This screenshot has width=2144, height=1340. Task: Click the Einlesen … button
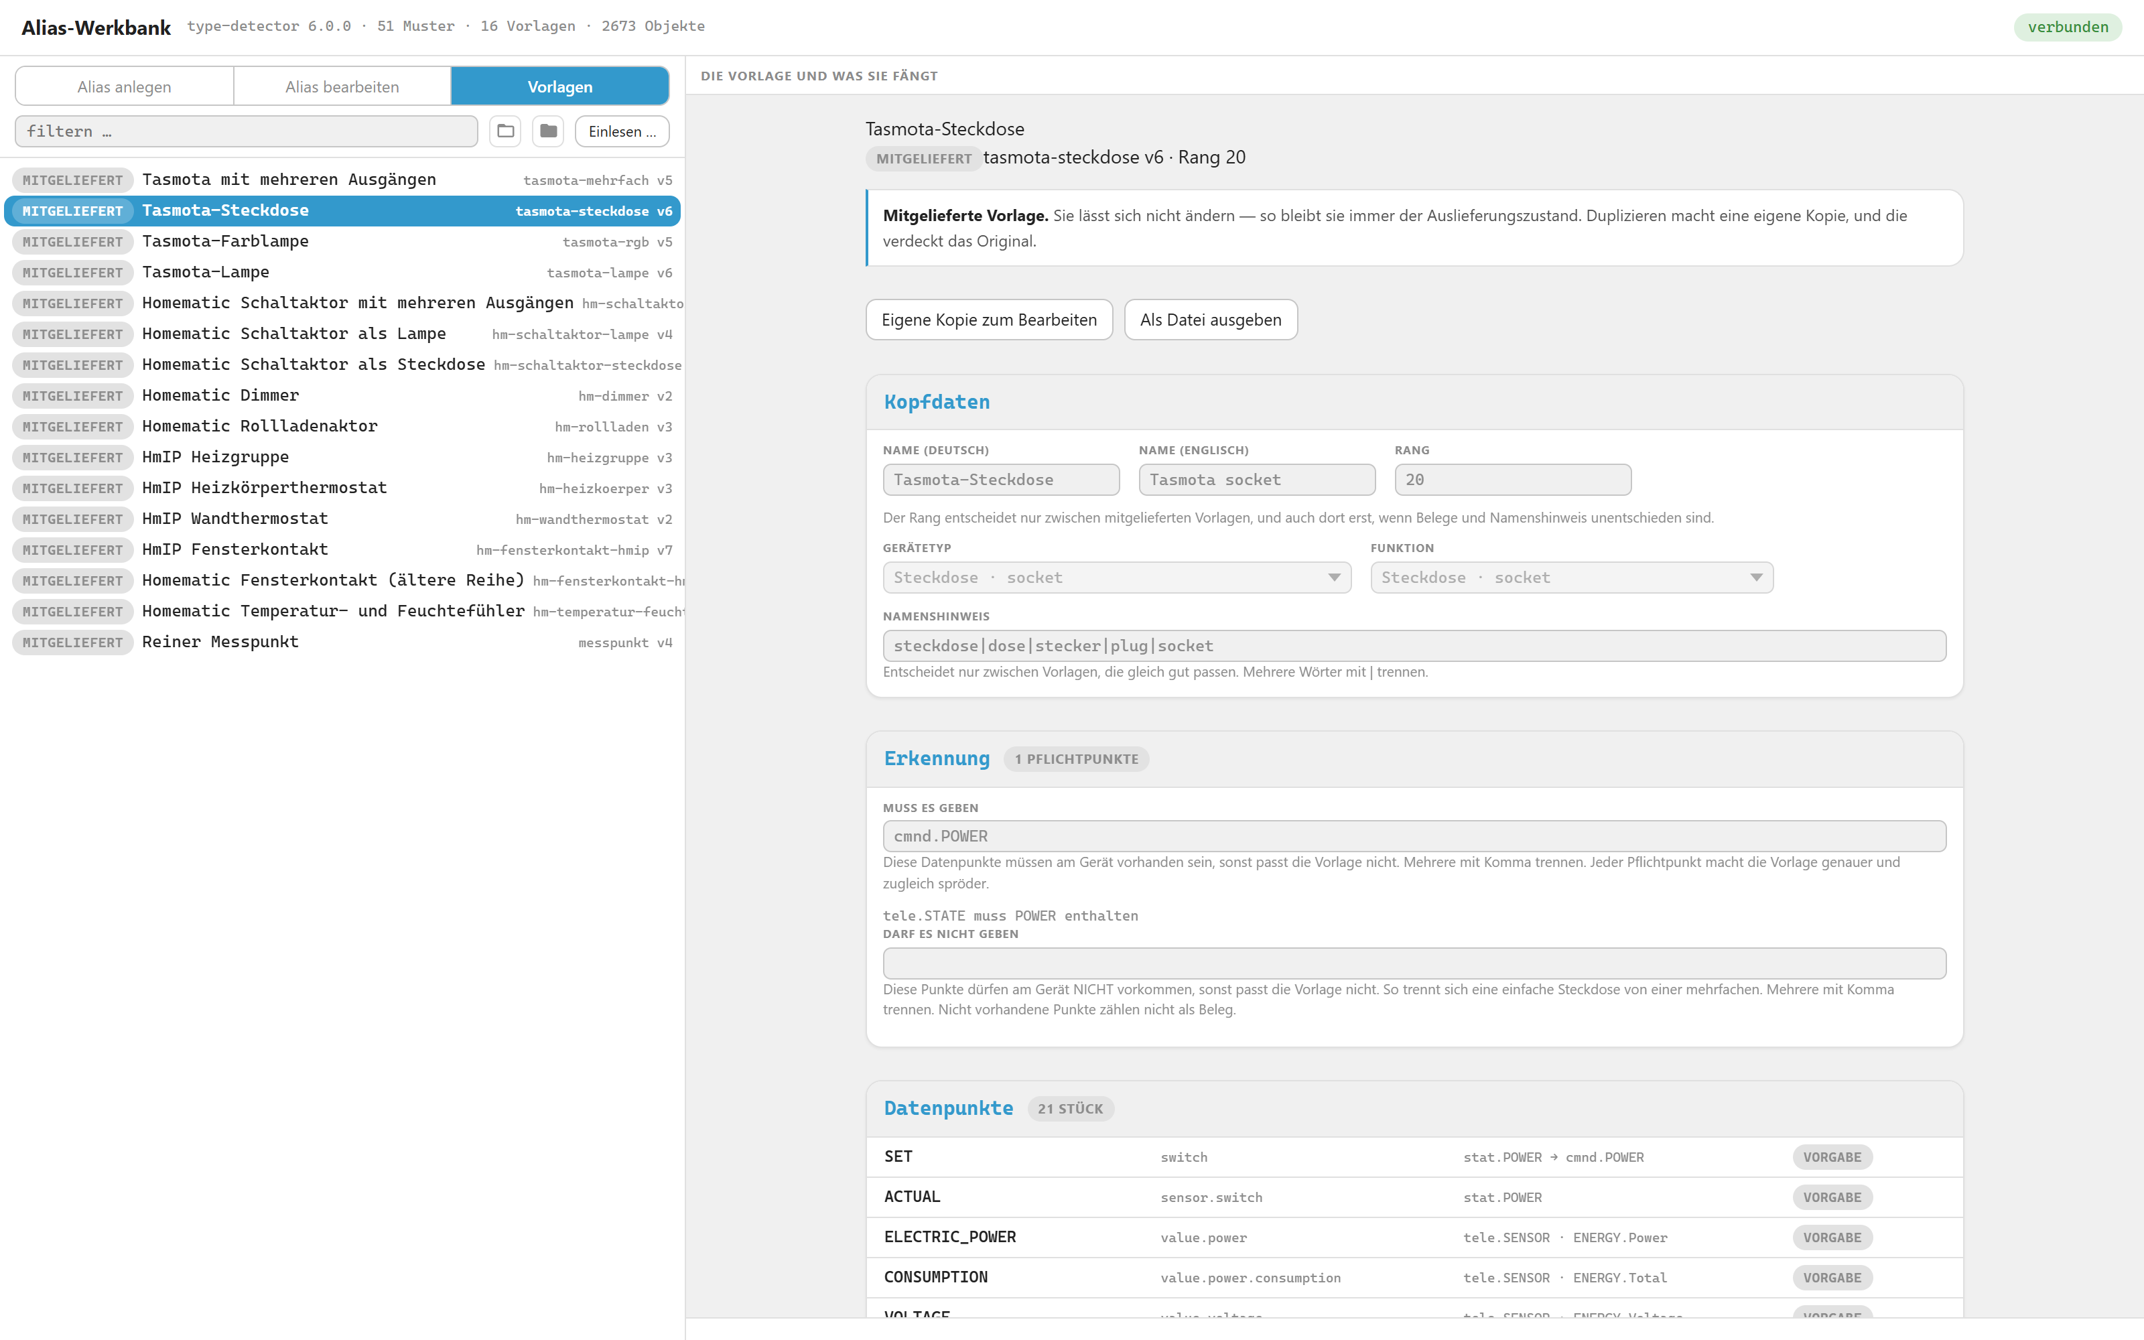coord(622,131)
